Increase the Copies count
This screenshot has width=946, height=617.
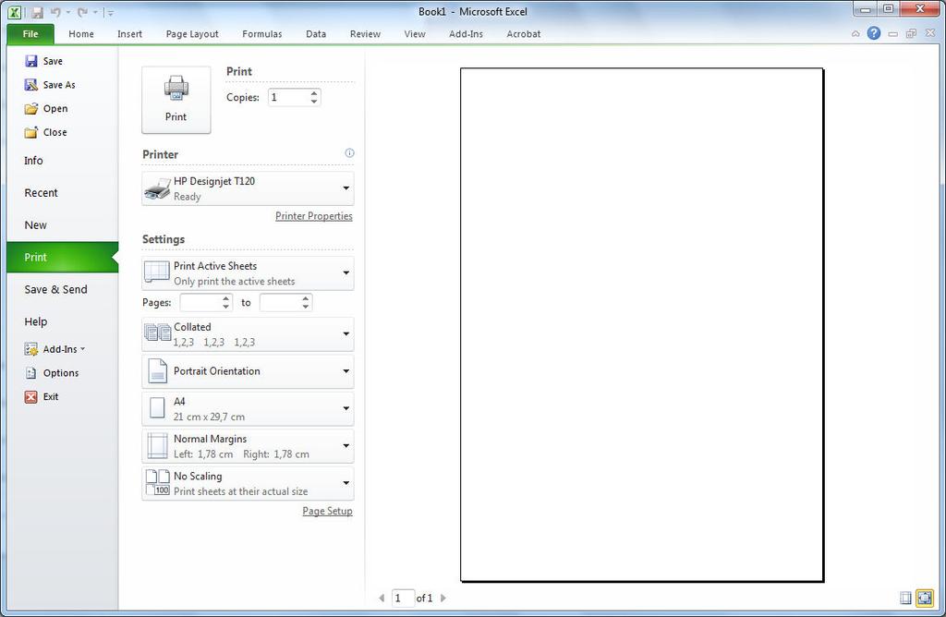pyautogui.click(x=314, y=93)
